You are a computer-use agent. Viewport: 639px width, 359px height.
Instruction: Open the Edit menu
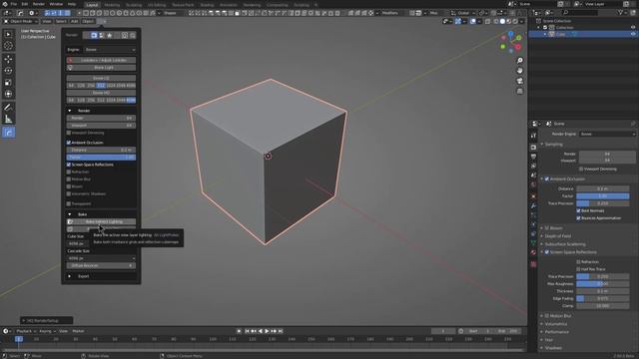point(25,4)
